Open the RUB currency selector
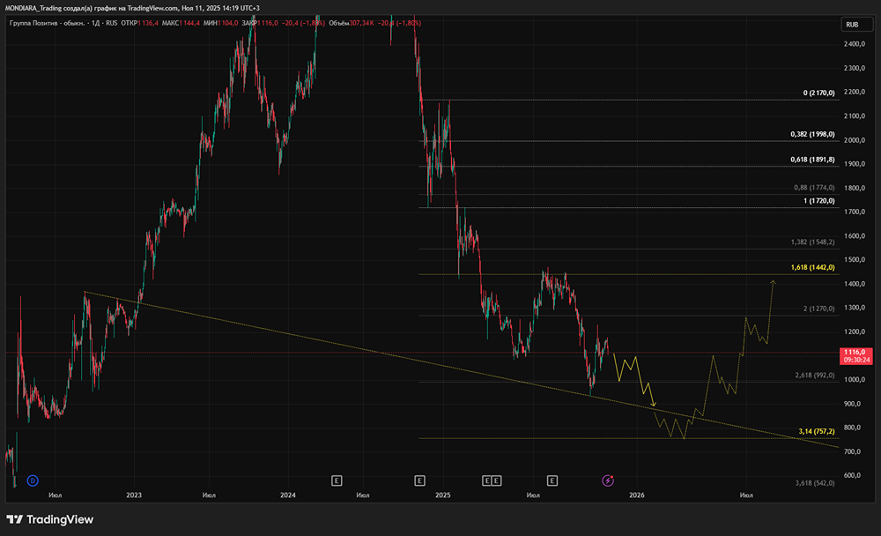Viewport: 881px width, 536px height. (x=851, y=25)
